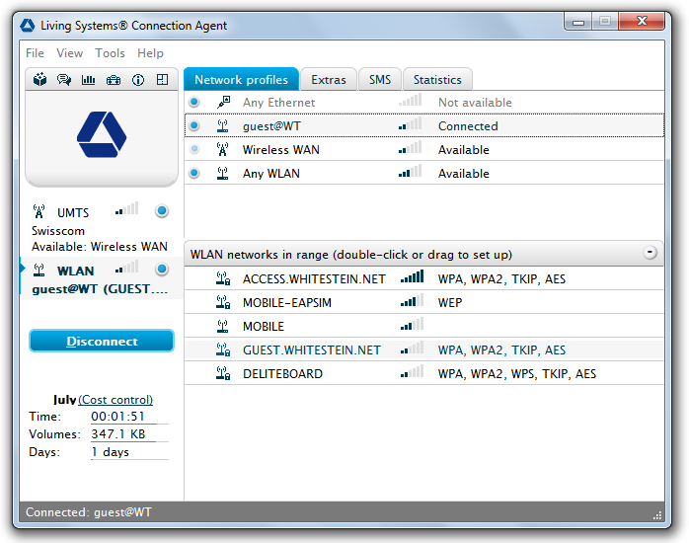Click the guest@WT profile WLAN icon

223,126
